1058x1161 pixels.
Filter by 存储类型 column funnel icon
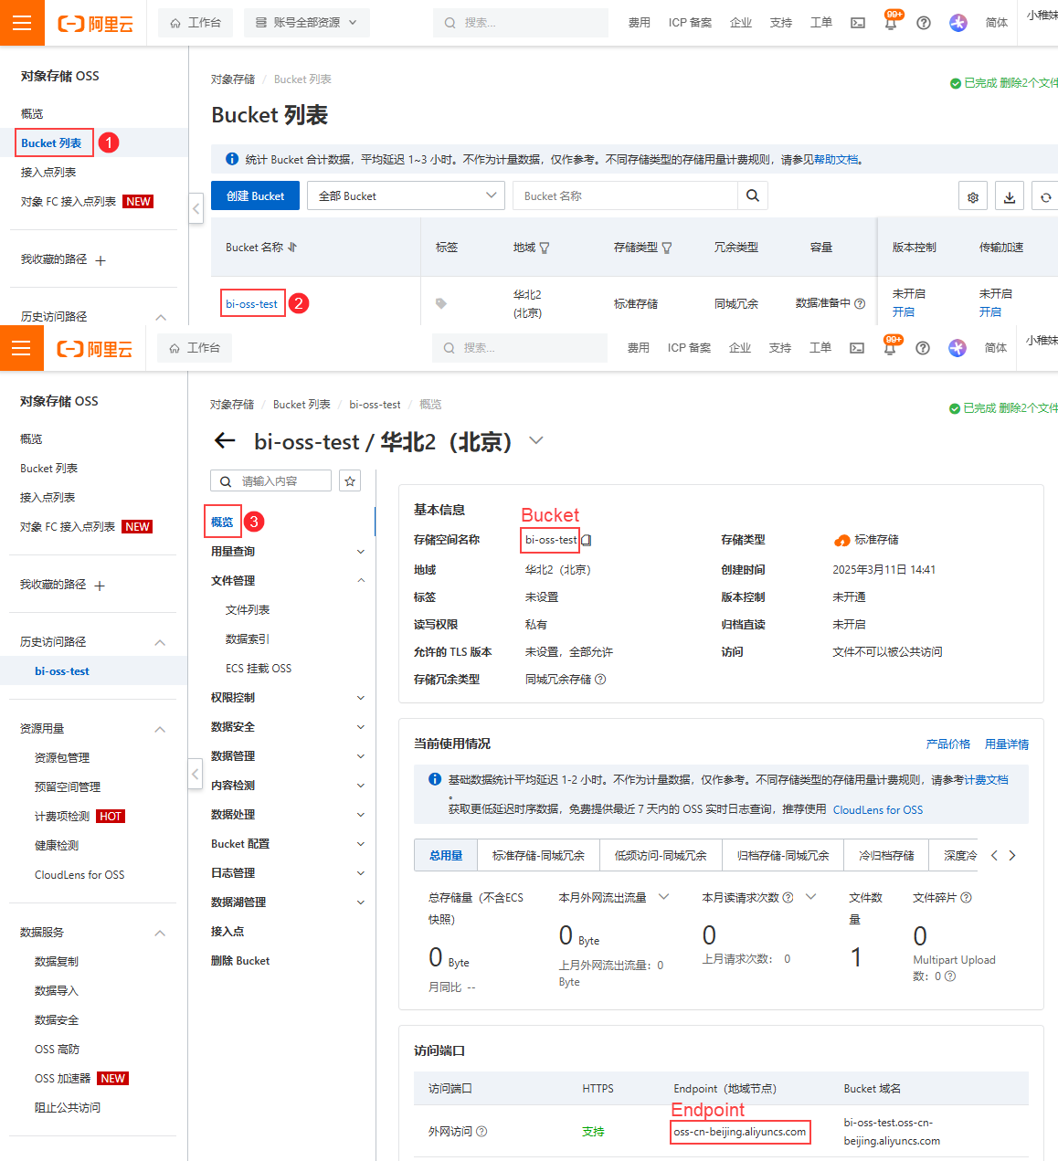pos(667,248)
